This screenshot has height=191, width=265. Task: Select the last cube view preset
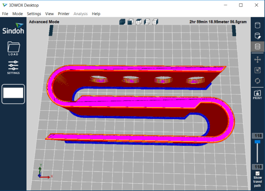pos(155,22)
